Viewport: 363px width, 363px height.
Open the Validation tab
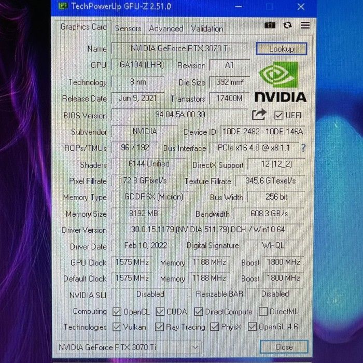click(206, 29)
